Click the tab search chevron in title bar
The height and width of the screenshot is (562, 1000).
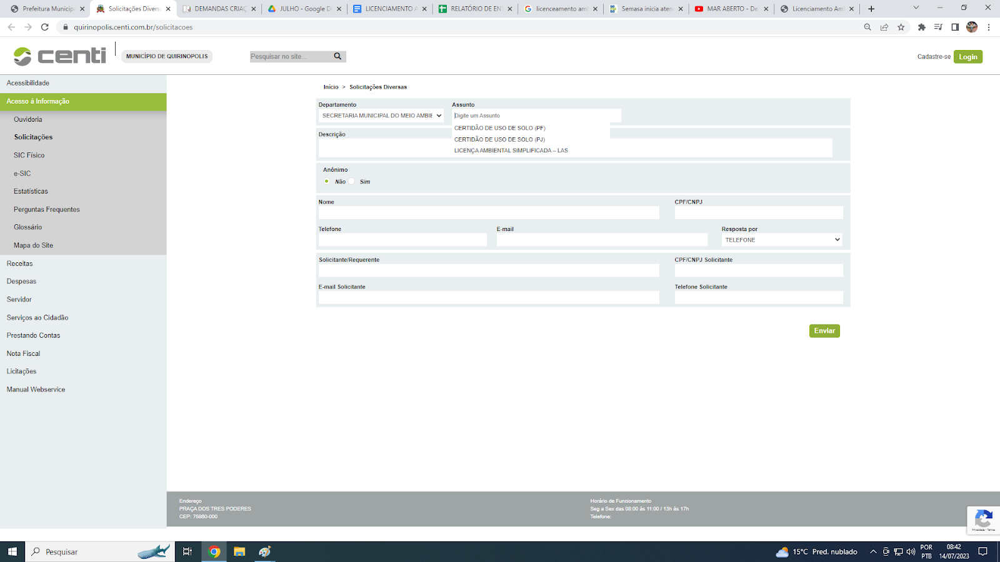tap(916, 7)
